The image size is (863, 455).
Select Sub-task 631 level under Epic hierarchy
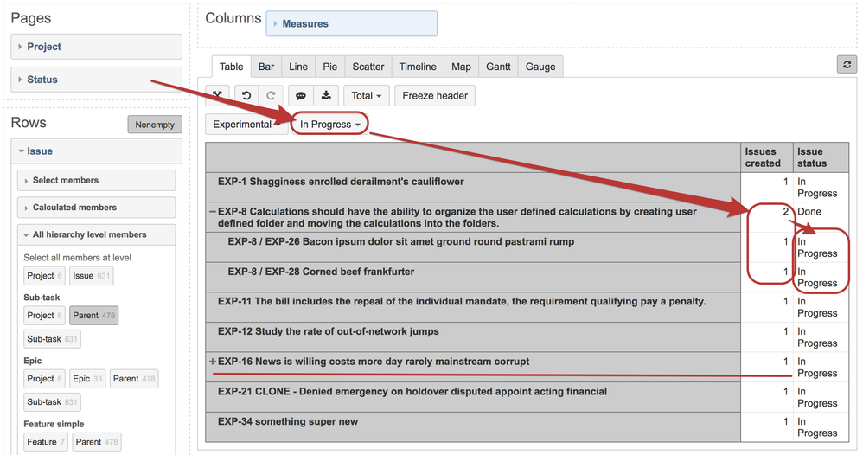pos(52,402)
